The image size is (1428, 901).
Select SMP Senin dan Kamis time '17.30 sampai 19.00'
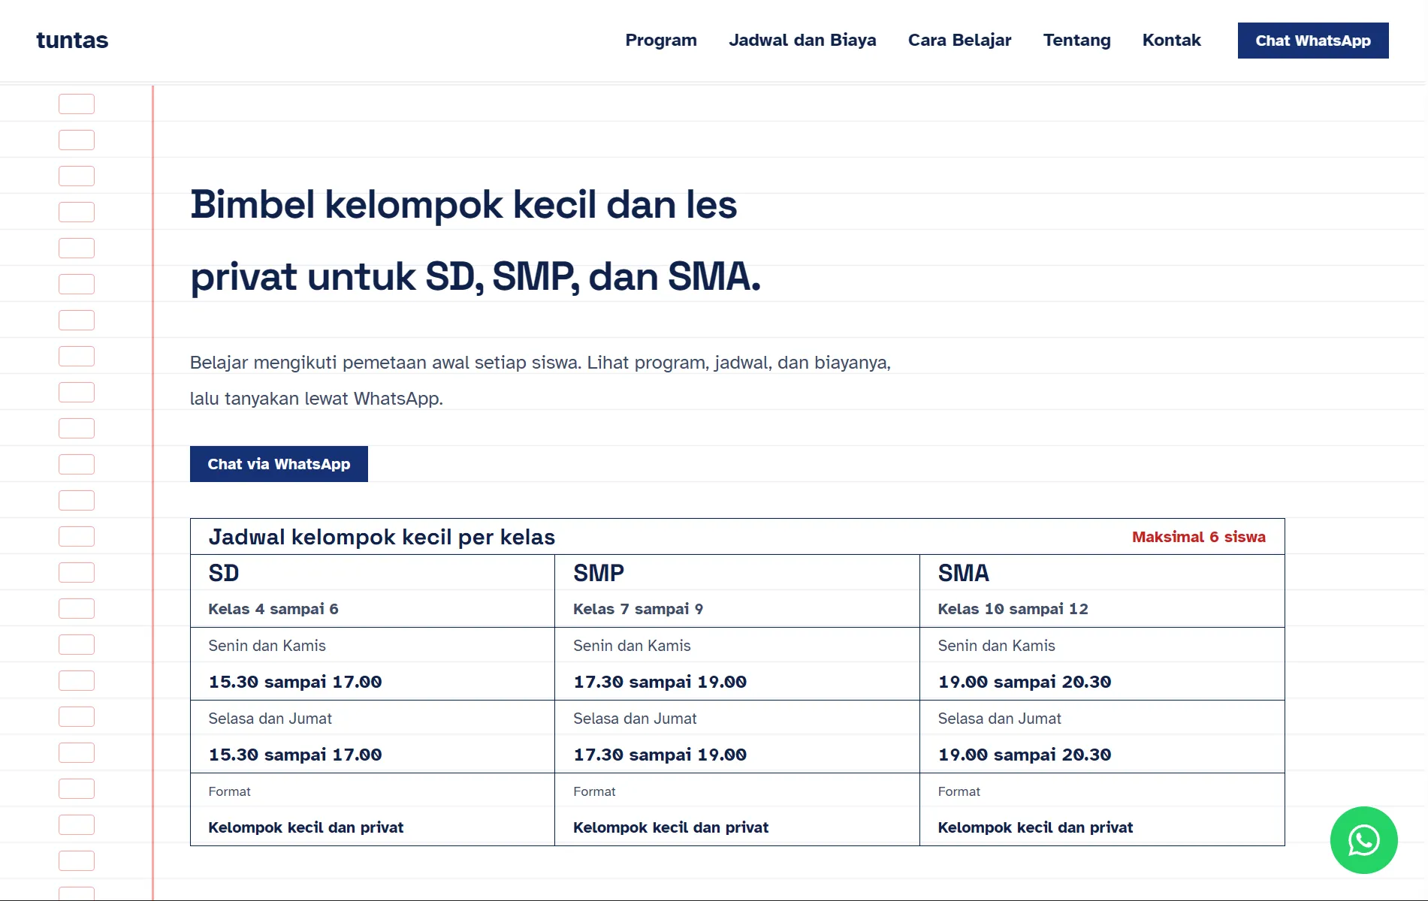tap(660, 682)
